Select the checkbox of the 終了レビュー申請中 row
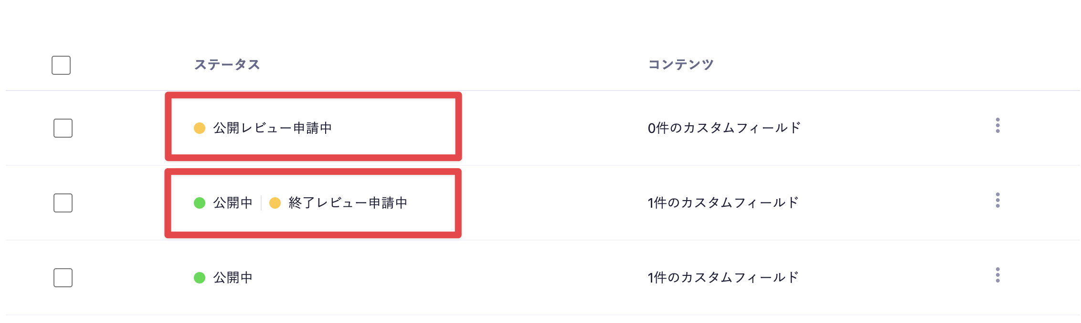 coord(63,203)
